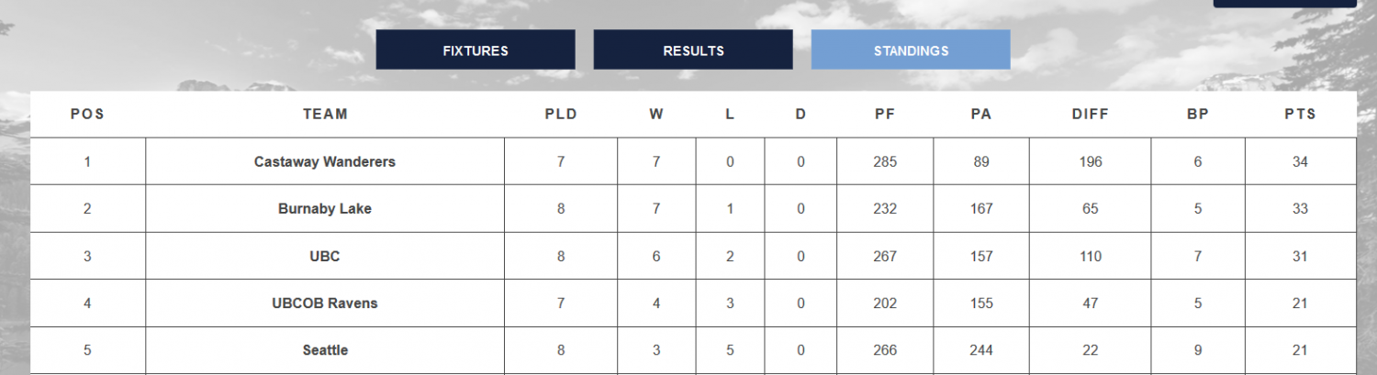
Task: Open the Seattle team entry
Action: [x=325, y=350]
